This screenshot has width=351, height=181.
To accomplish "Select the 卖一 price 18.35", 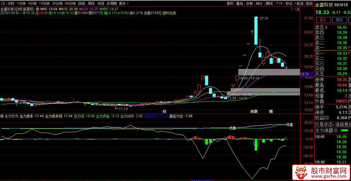I will 342,48.
